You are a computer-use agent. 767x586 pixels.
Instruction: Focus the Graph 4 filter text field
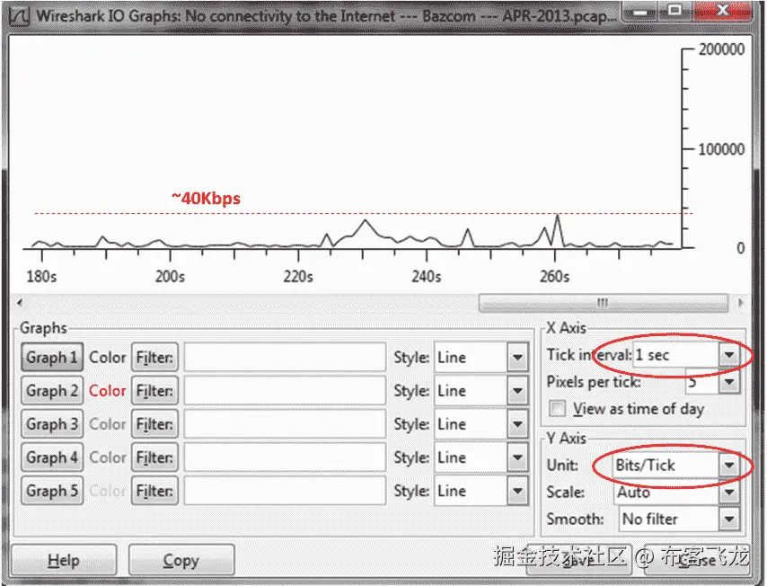click(x=285, y=457)
